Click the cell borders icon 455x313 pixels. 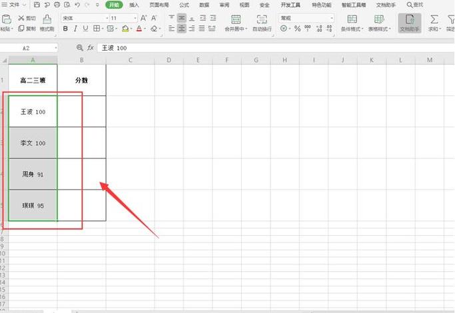96,29
